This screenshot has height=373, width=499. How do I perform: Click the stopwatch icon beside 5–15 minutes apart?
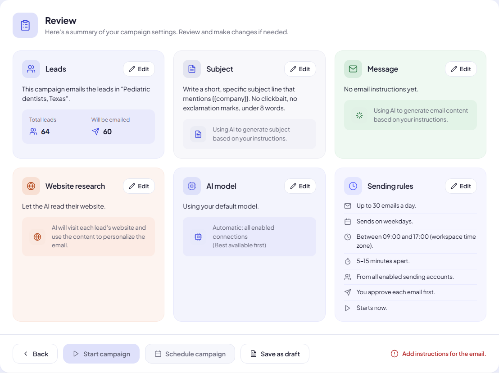point(348,261)
